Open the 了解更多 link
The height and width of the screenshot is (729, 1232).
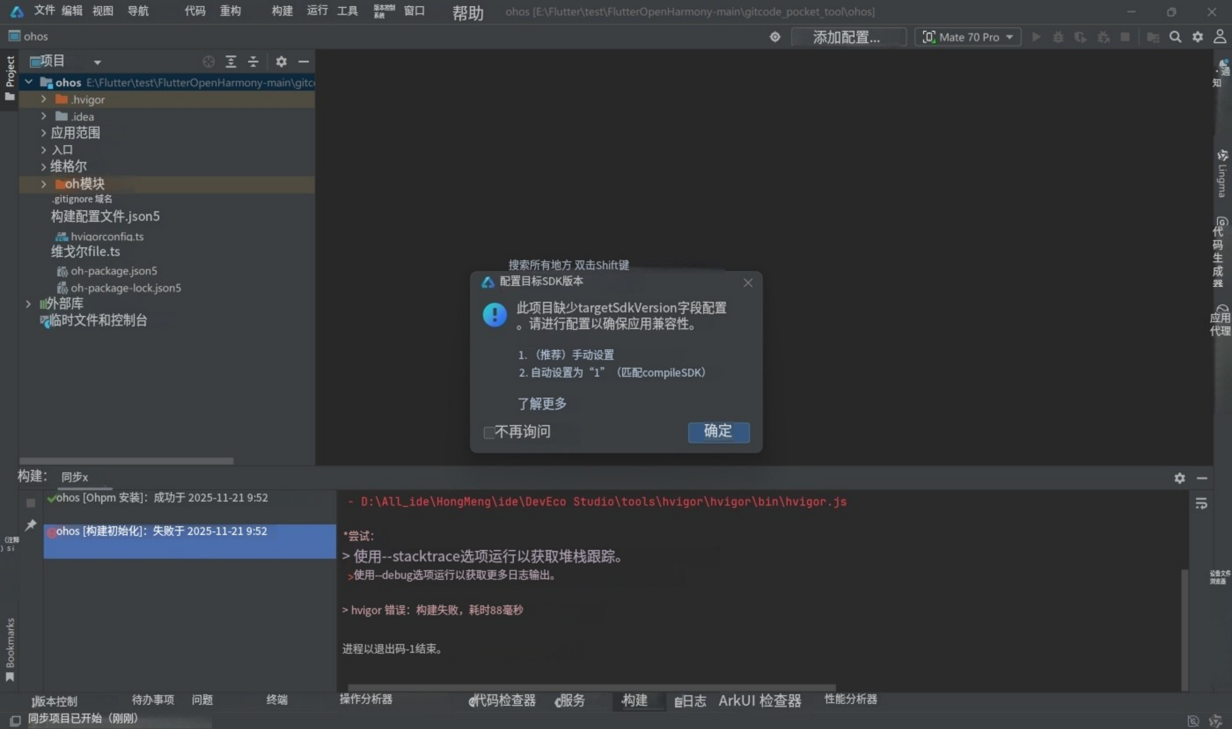click(x=541, y=403)
